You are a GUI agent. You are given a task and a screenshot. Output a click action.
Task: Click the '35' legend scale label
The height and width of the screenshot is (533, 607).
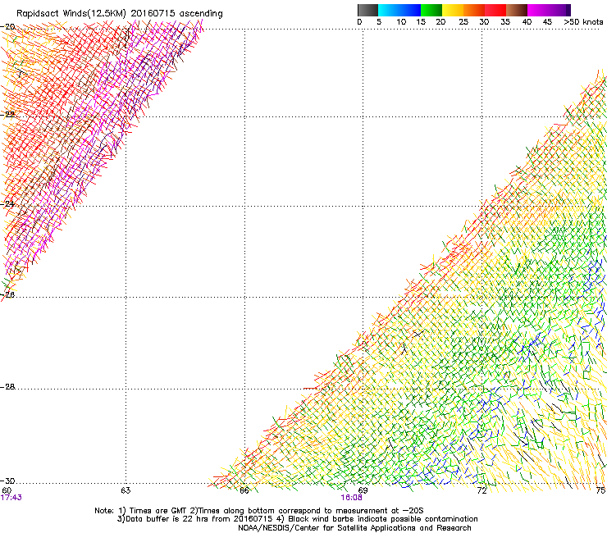[505, 22]
